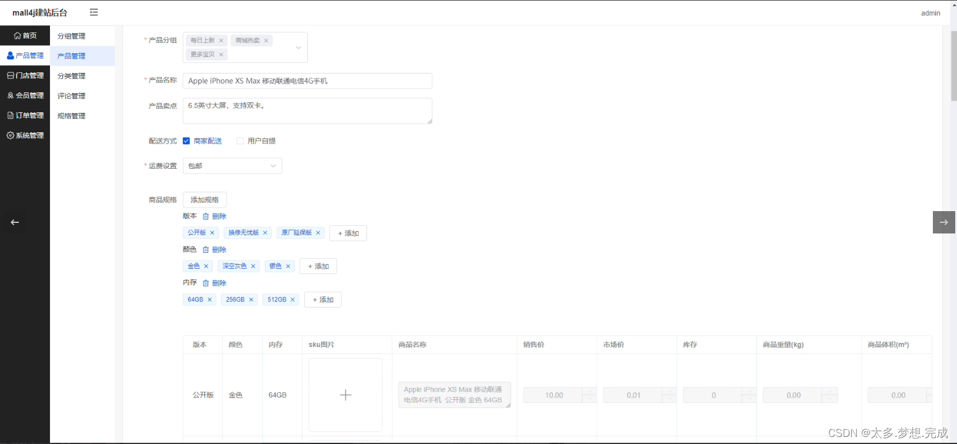Click the 商品体积 field showing 0.00

[898, 395]
